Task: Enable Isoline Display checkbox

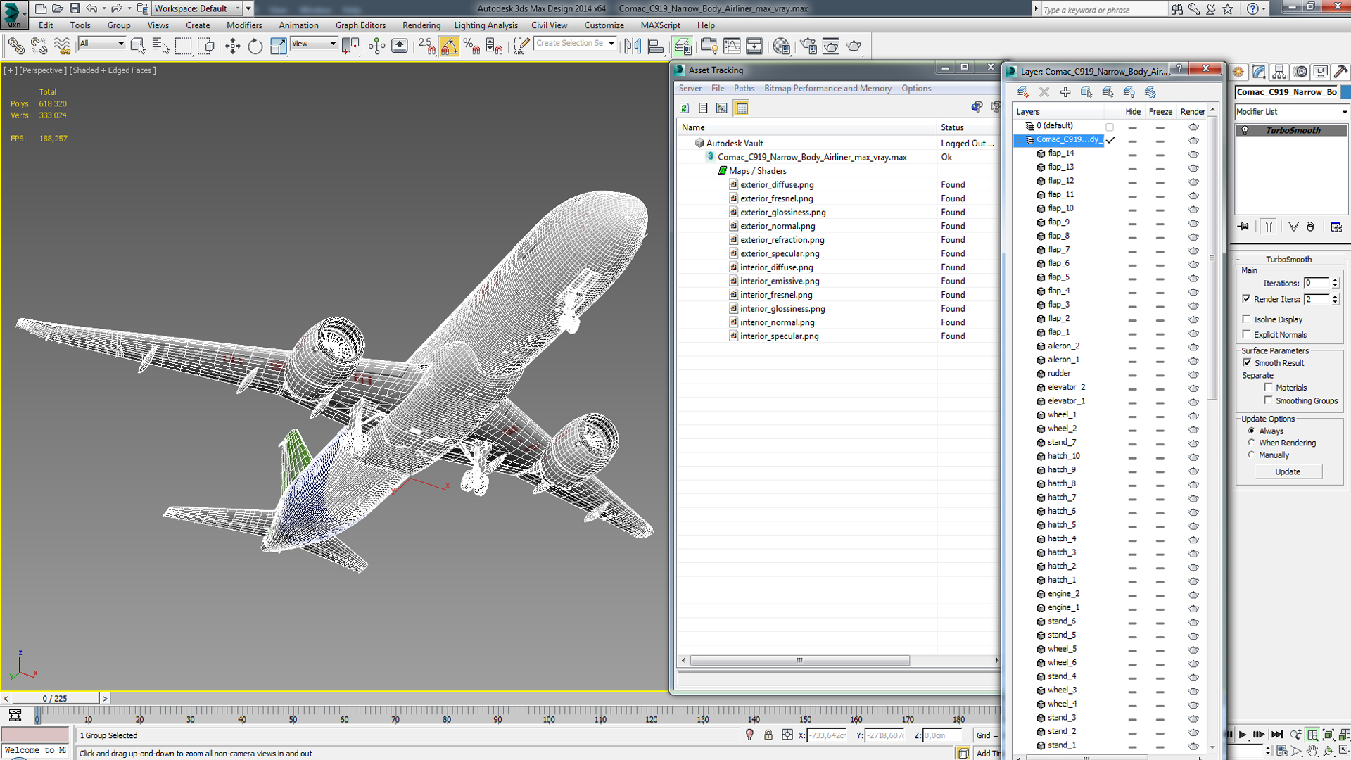Action: [1247, 319]
